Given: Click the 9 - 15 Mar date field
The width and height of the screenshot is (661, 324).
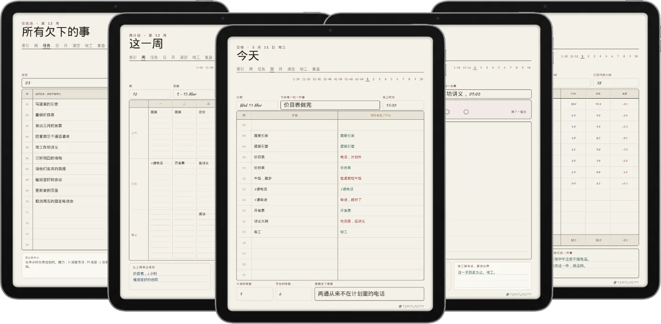Looking at the screenshot, I should pyautogui.click(x=194, y=94).
